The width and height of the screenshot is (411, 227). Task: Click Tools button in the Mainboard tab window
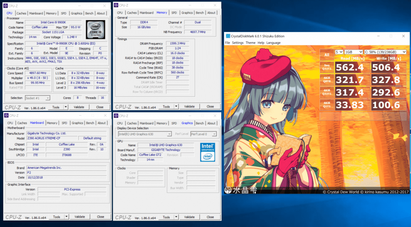[x=57, y=217]
